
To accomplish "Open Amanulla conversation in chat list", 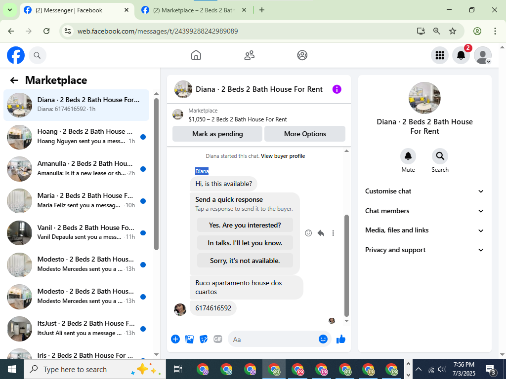I will point(76,169).
